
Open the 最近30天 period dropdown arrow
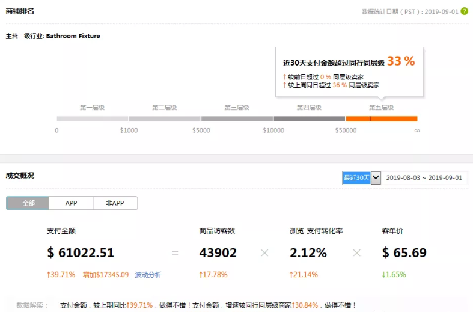[x=376, y=178]
